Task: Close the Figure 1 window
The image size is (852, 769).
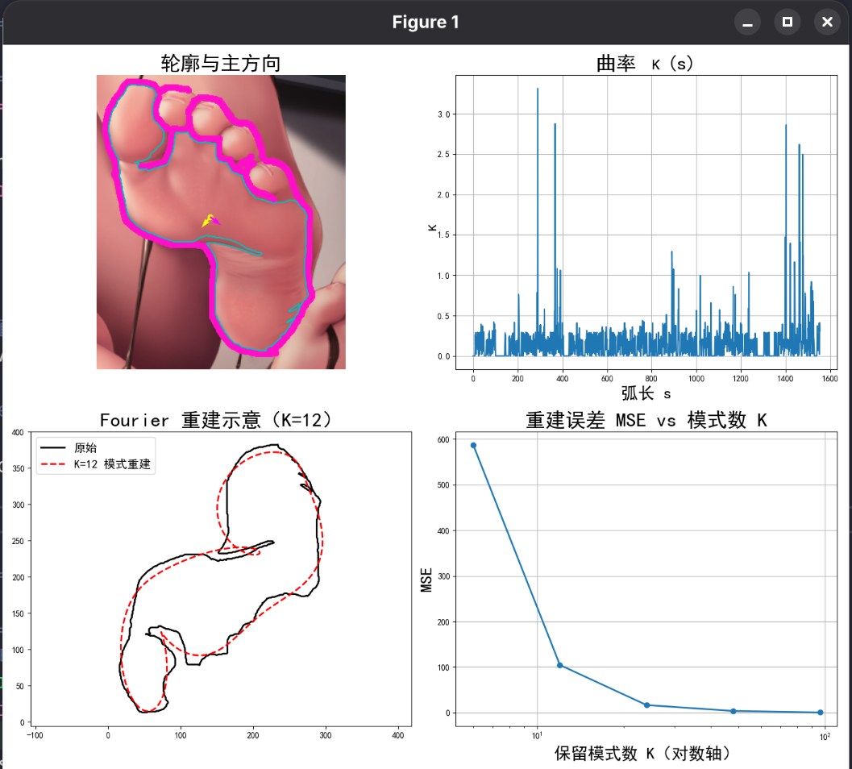Action: 826,23
